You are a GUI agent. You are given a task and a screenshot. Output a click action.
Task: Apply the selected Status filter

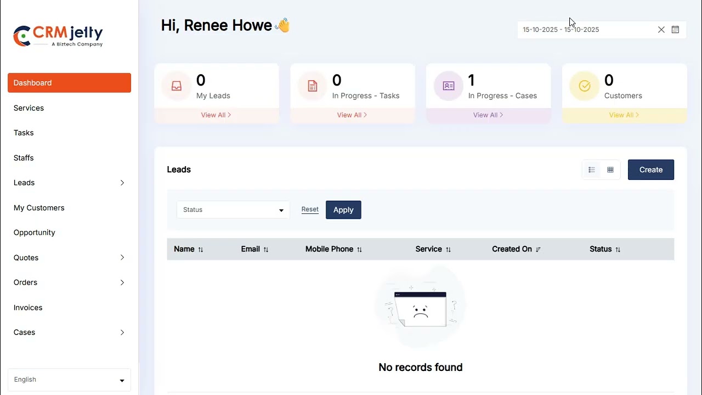pyautogui.click(x=343, y=210)
